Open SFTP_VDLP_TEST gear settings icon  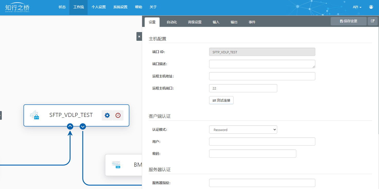pyautogui.click(x=107, y=115)
